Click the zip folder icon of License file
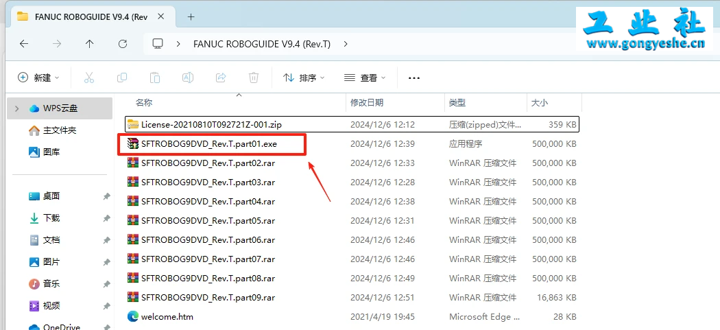Viewport: 720px width, 330px height. tap(133, 124)
